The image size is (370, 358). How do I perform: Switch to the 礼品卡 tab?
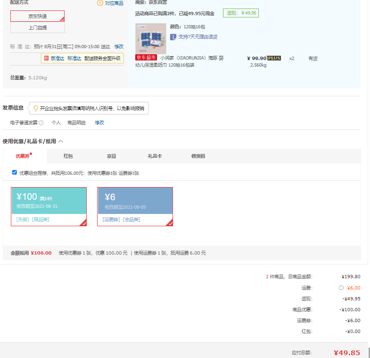[155, 156]
